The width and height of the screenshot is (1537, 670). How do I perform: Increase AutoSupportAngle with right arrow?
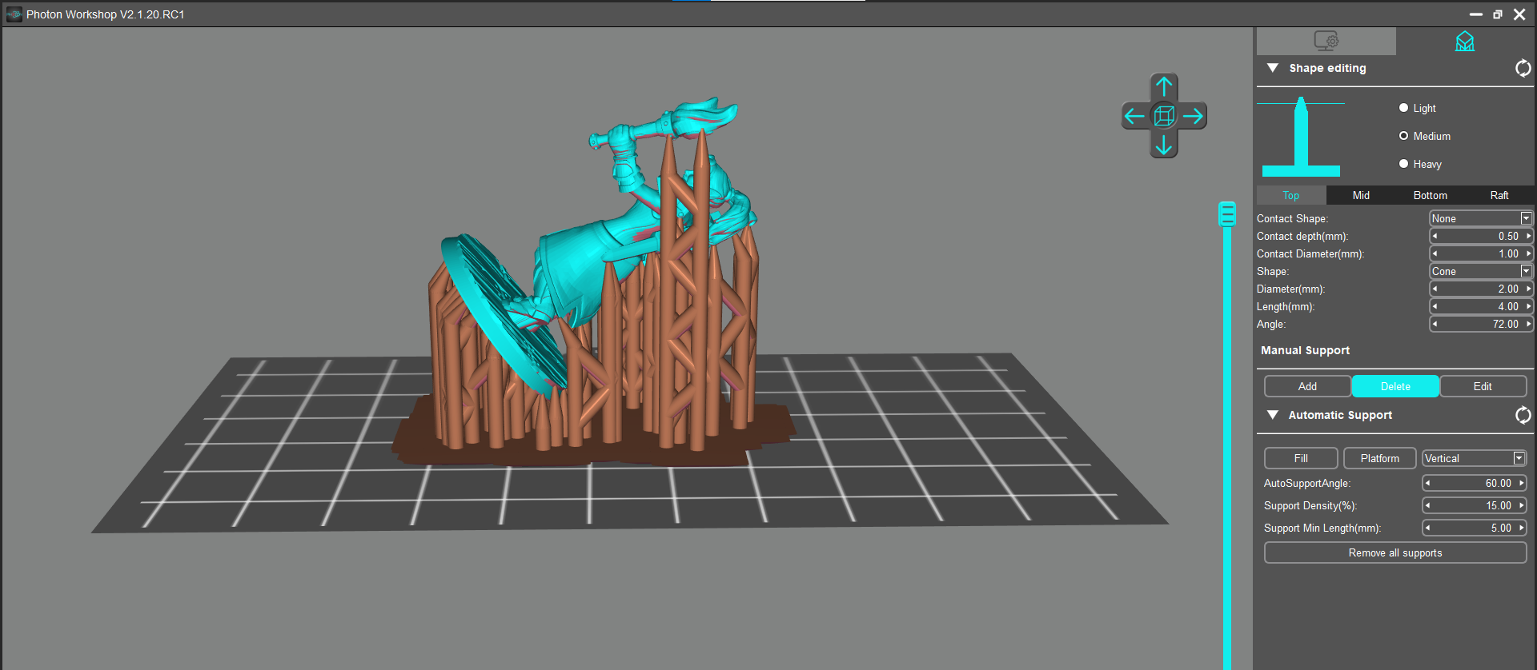point(1521,483)
